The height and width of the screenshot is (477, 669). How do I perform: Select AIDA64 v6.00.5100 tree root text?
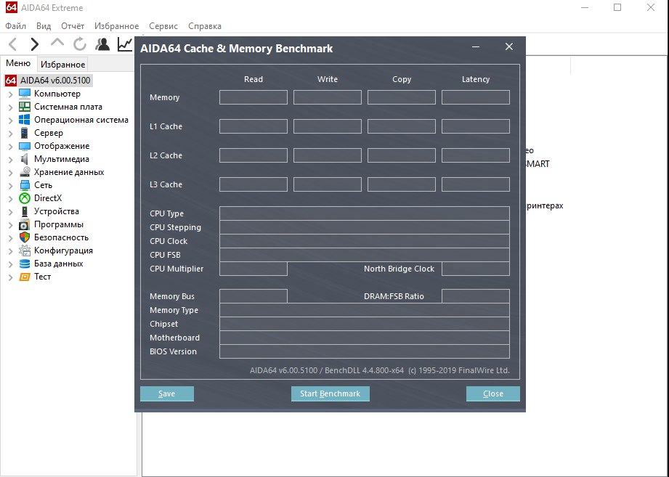point(55,80)
